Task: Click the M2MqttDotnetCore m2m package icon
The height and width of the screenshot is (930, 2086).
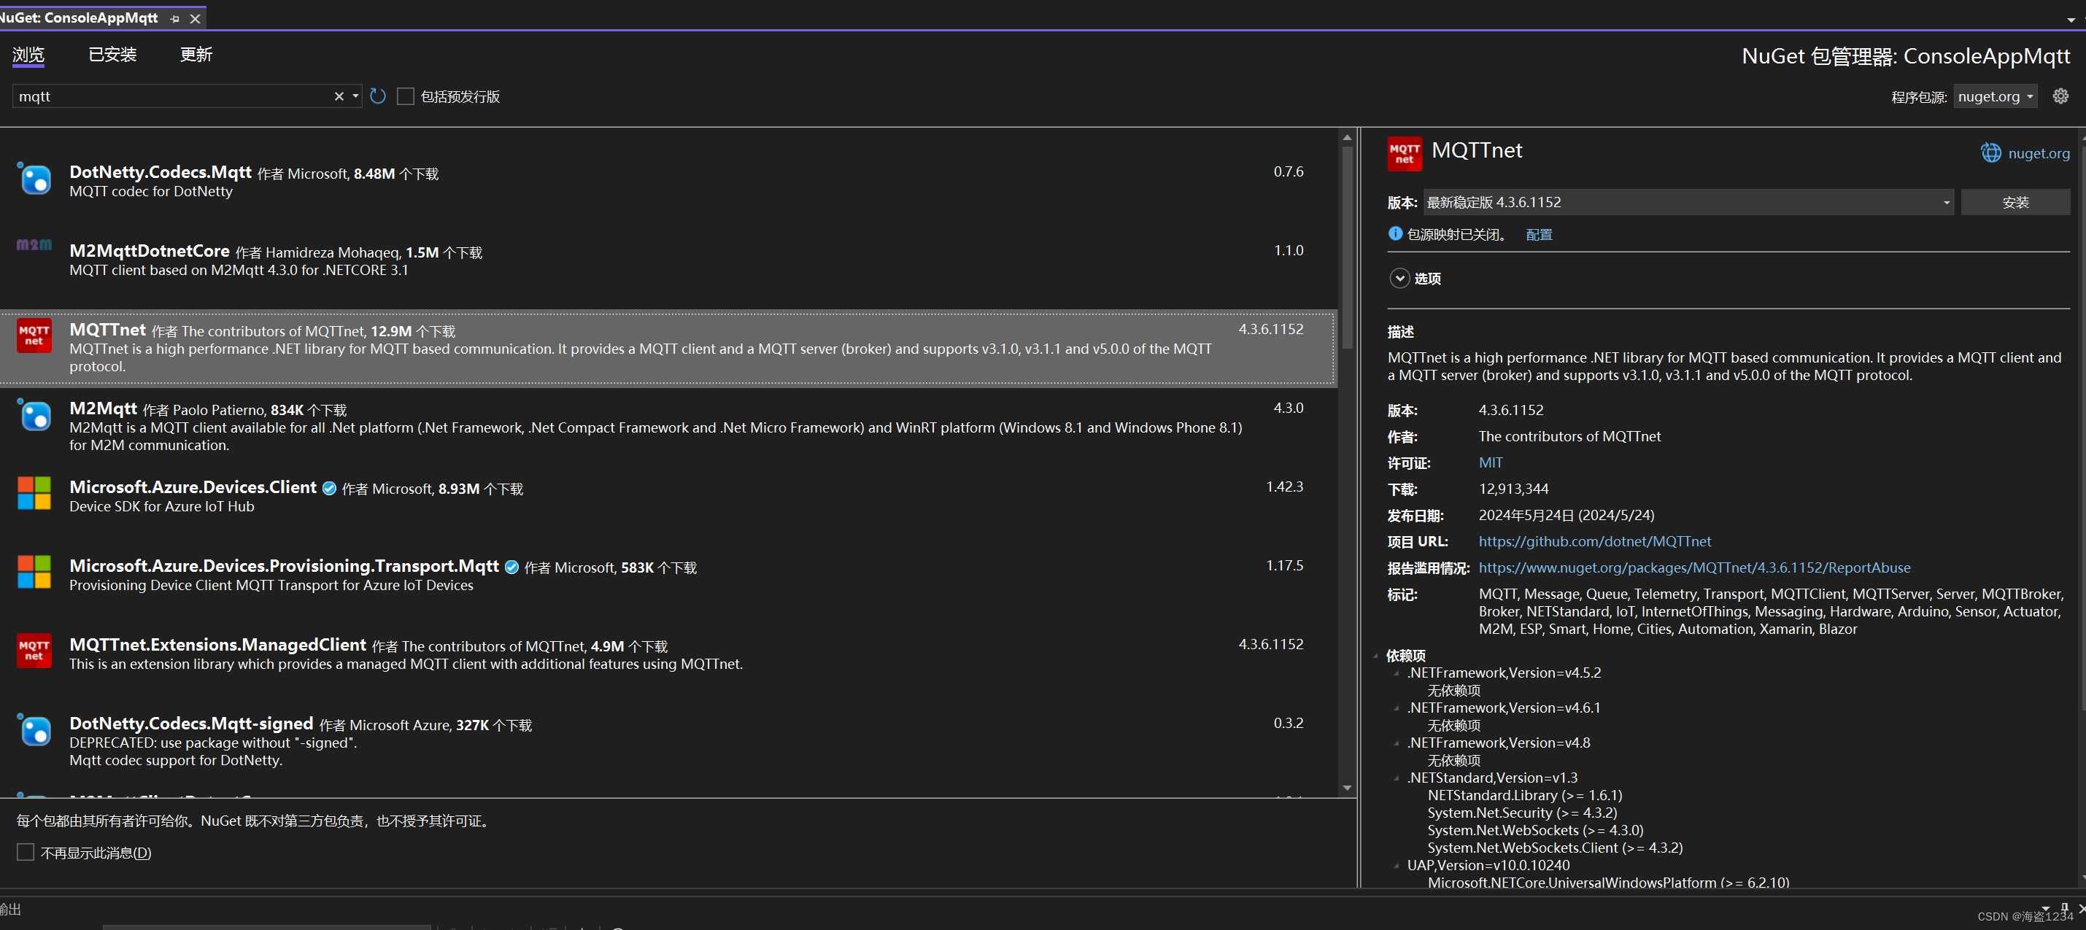Action: [34, 244]
